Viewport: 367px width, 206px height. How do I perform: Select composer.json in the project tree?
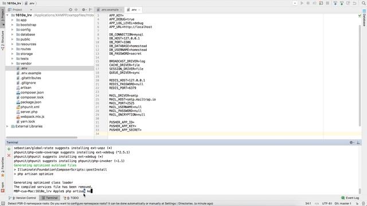click(x=32, y=93)
